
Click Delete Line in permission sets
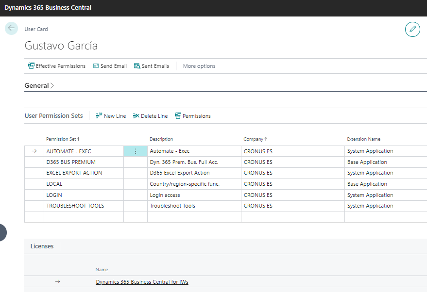[x=150, y=116]
